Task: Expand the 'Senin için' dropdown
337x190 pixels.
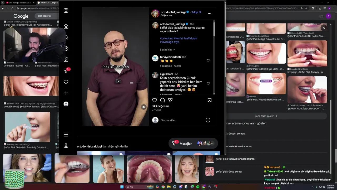Action: coord(167,50)
